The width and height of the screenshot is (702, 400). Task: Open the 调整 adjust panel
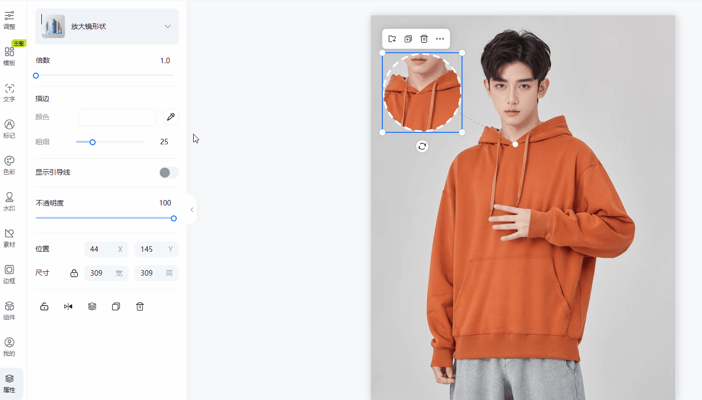click(9, 20)
